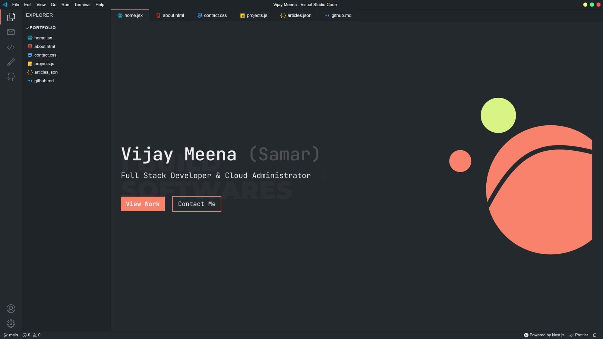Select articles.json in the Explorer
Viewport: 603px width, 339px height.
[x=46, y=72]
